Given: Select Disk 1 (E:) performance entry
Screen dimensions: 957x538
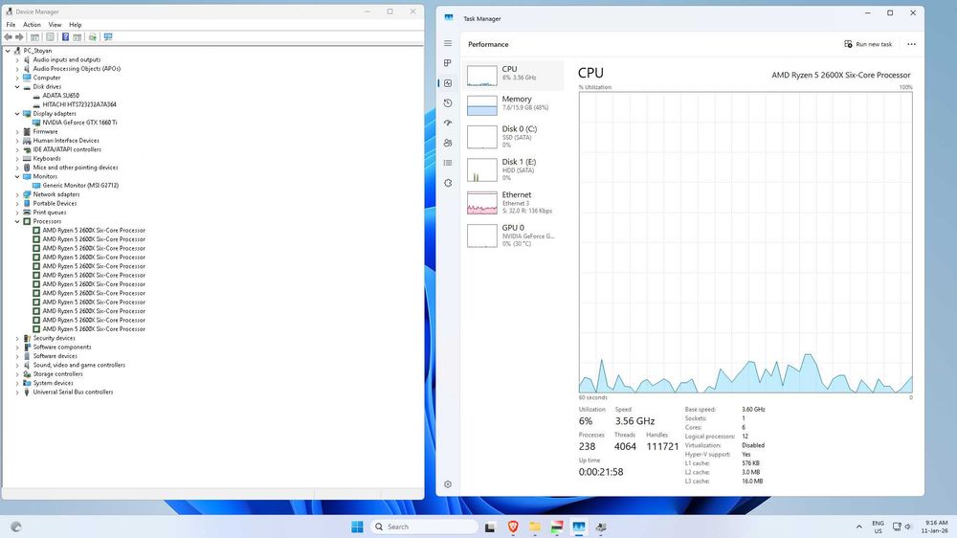Looking at the screenshot, I should [x=513, y=169].
